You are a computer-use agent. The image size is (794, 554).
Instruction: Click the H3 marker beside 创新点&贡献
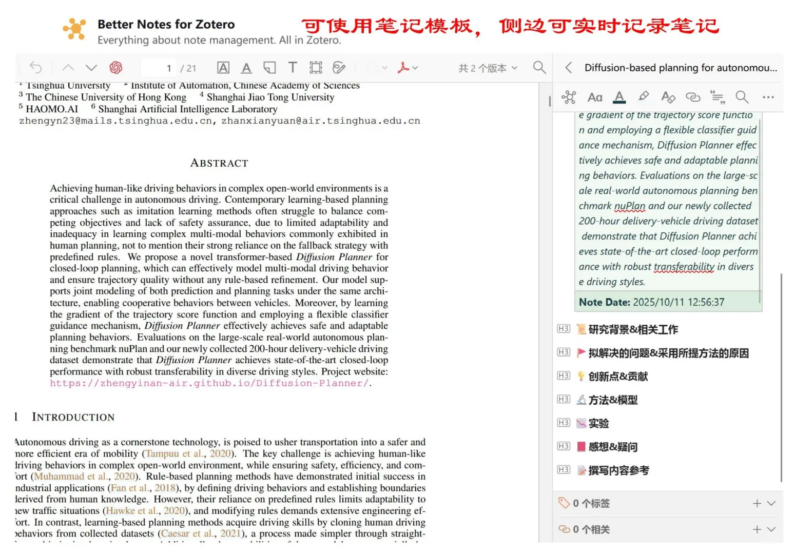[x=564, y=376]
